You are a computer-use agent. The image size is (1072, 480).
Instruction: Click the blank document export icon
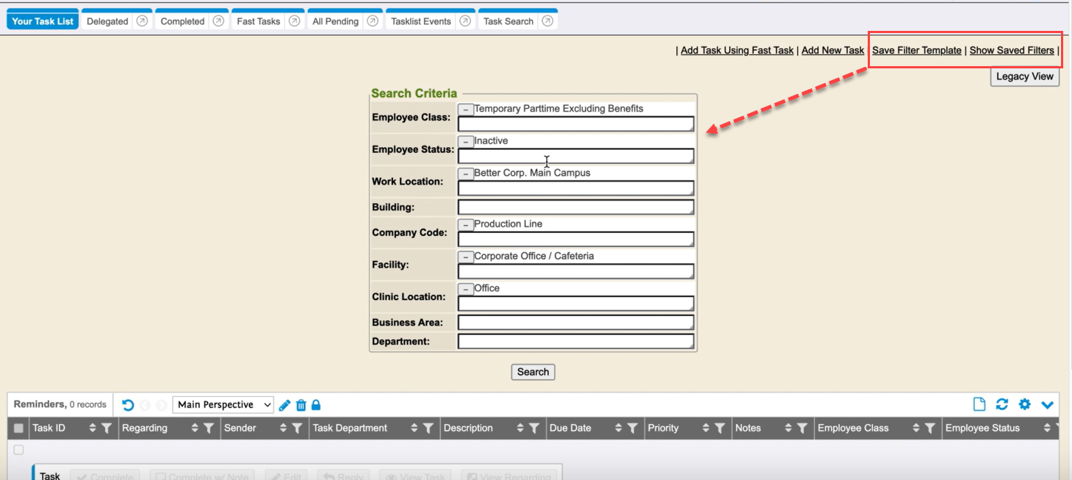coord(979,404)
